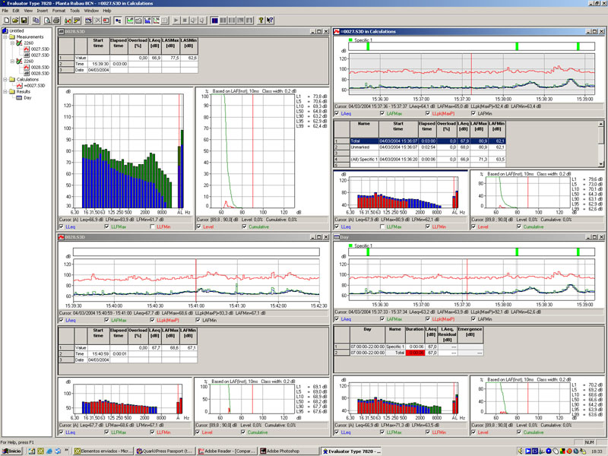Viewport: 608px width, 456px height.
Task: Select the (All) Specific 1 row in Calculations table
Action: click(420, 160)
